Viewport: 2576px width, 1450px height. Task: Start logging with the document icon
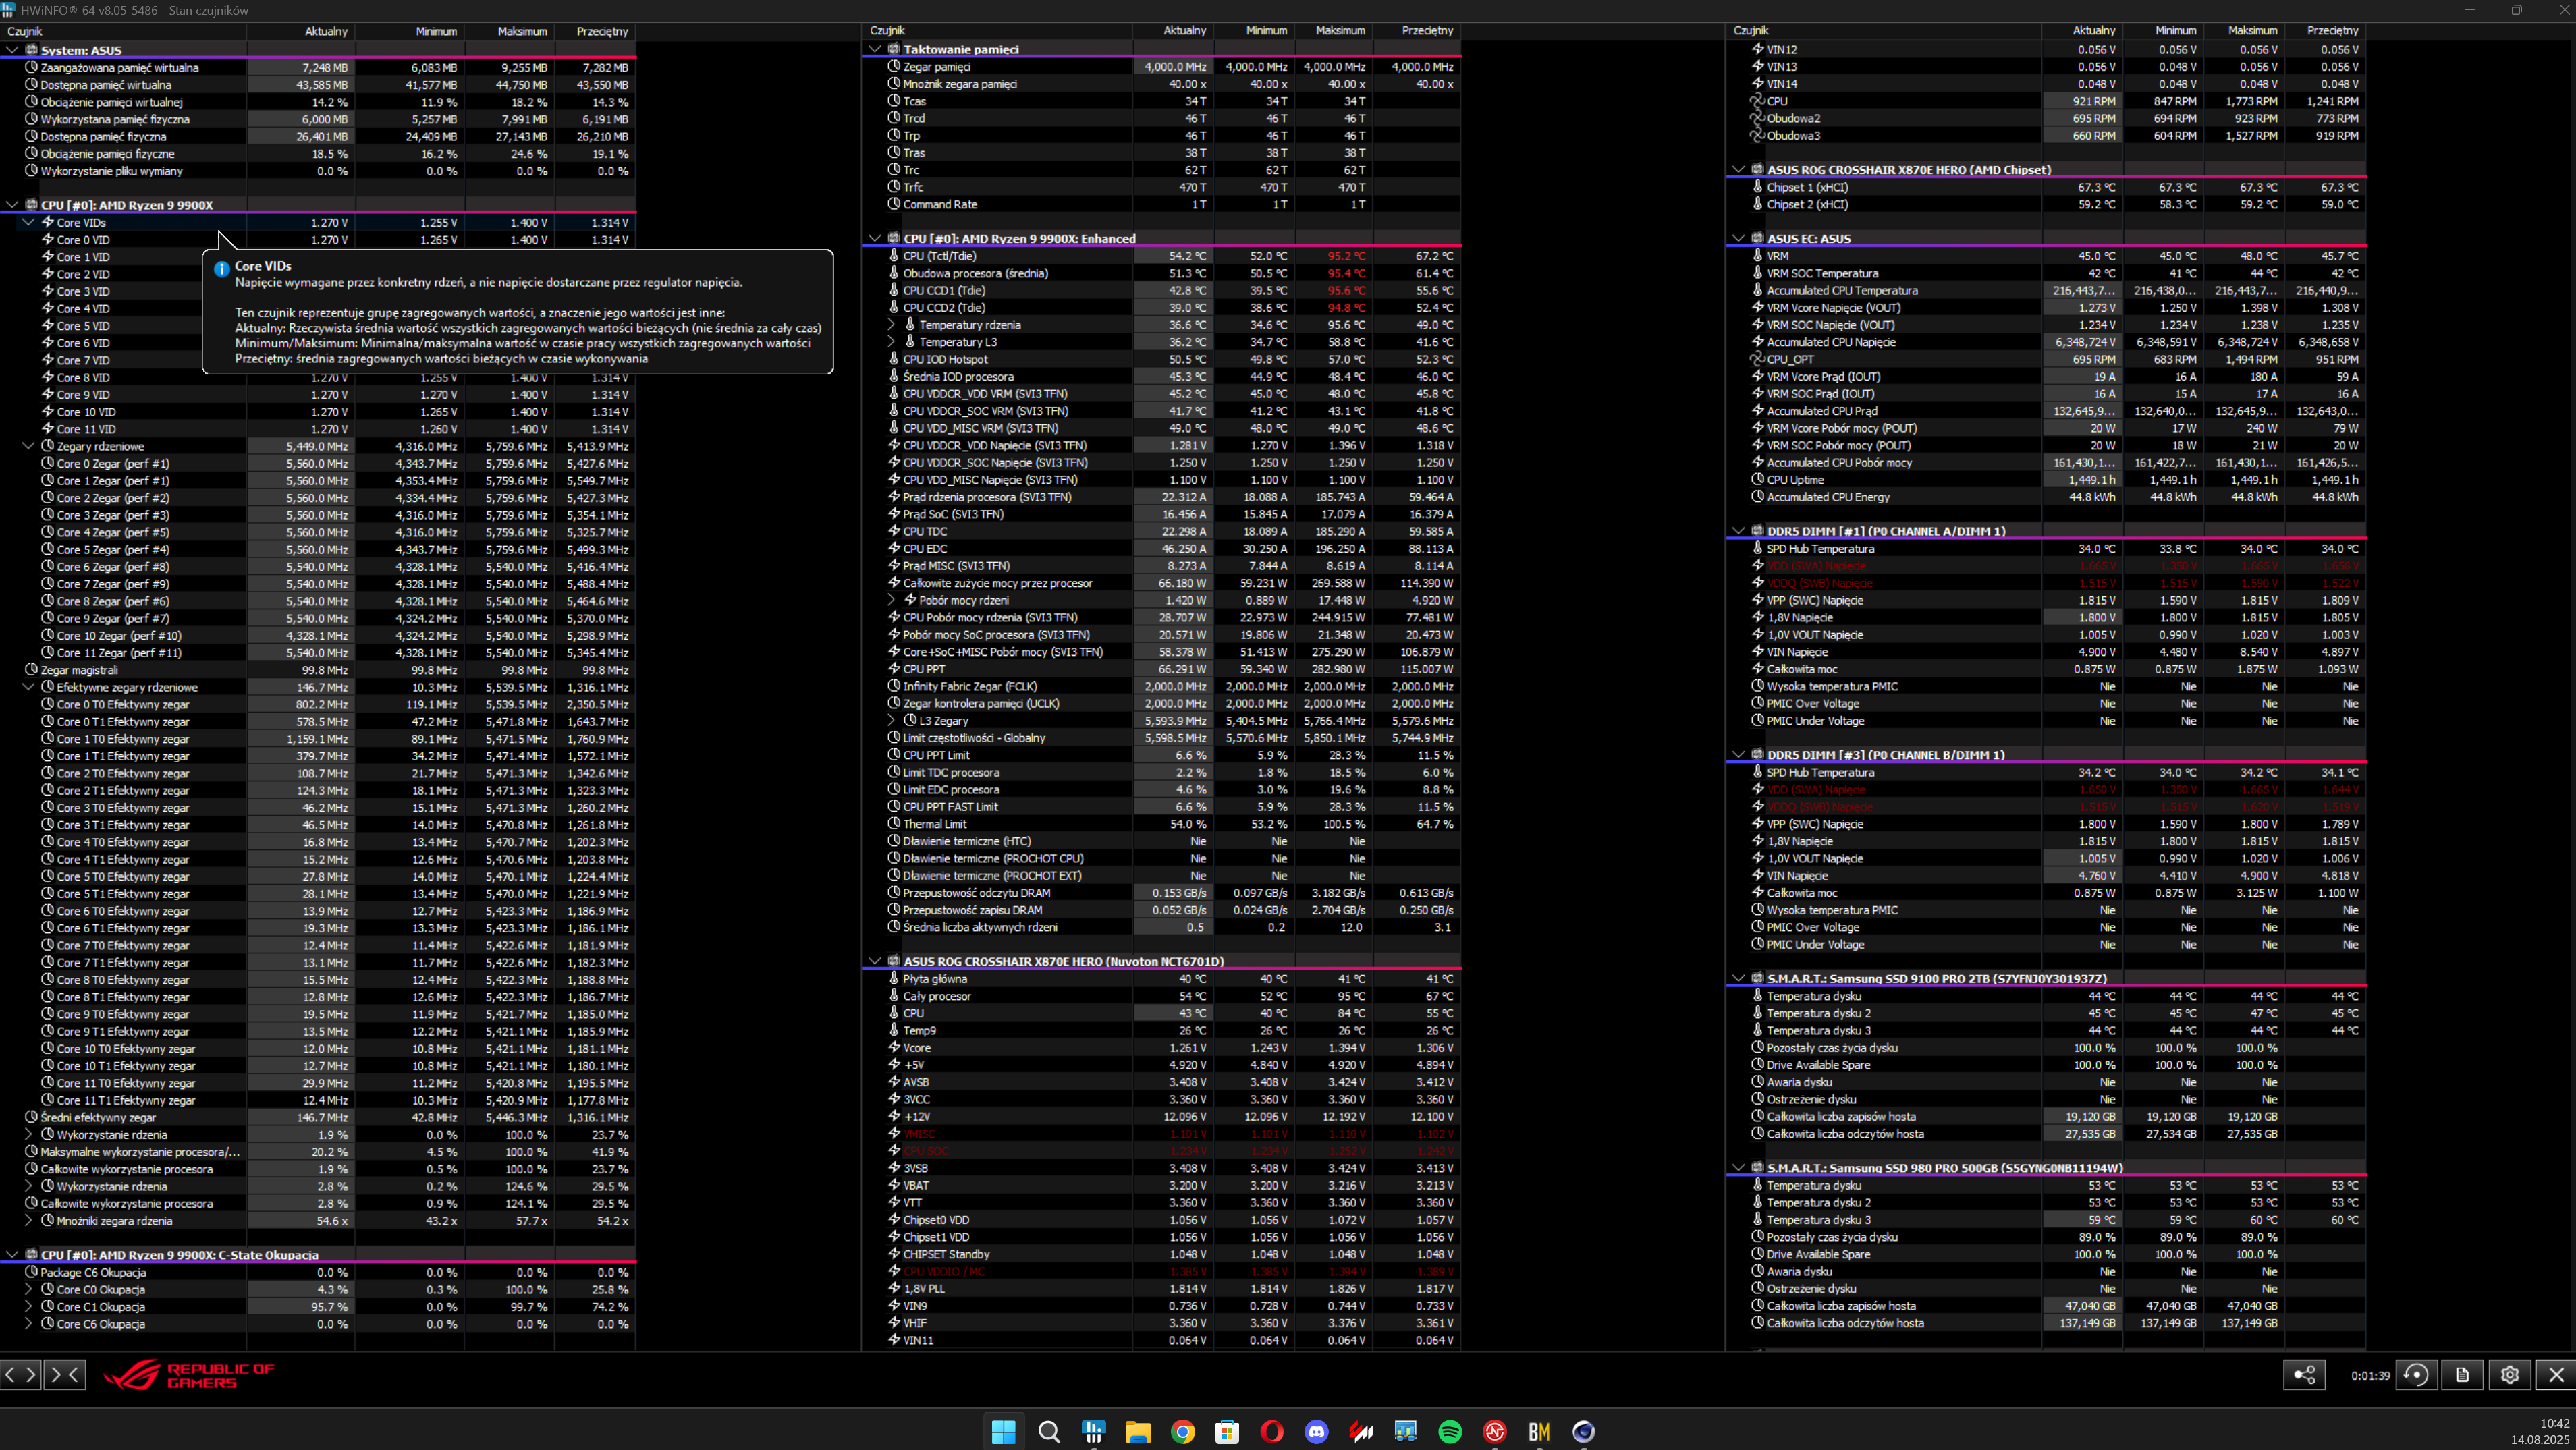[2462, 1375]
